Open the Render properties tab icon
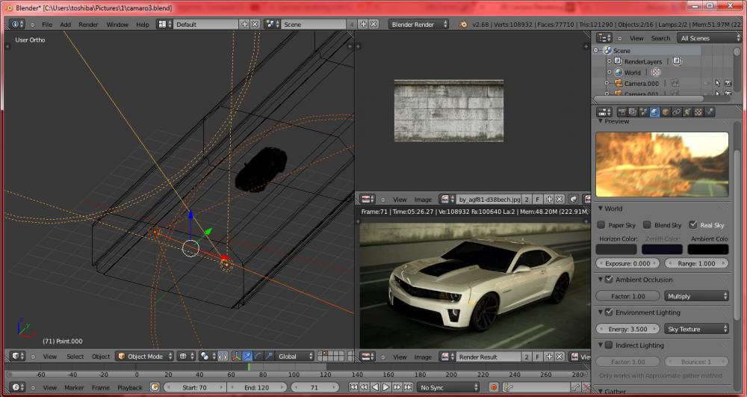747x397 pixels. [622, 112]
